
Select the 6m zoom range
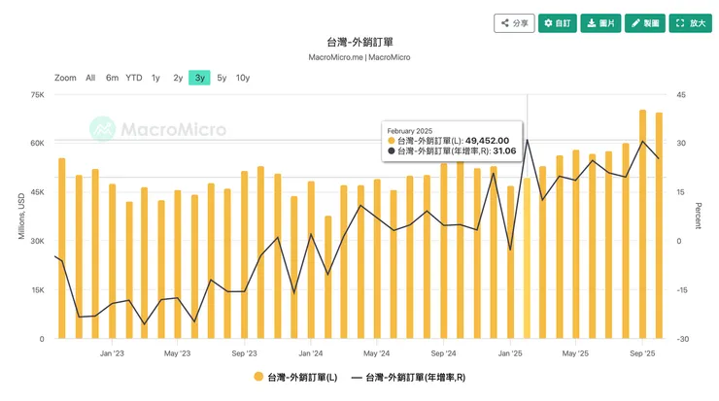(112, 78)
